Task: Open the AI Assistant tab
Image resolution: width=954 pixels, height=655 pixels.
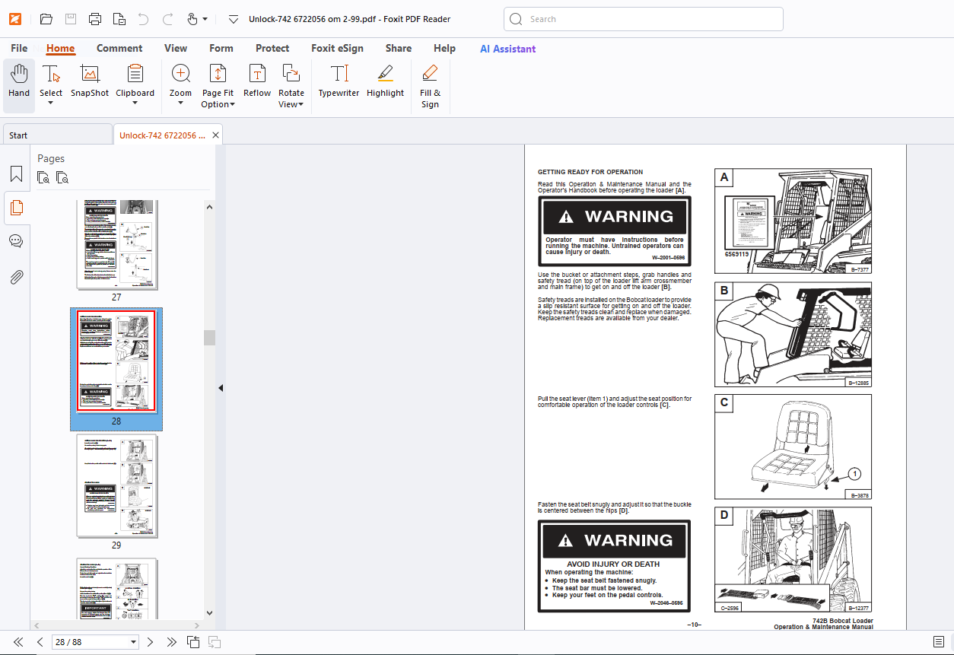Action: click(507, 49)
